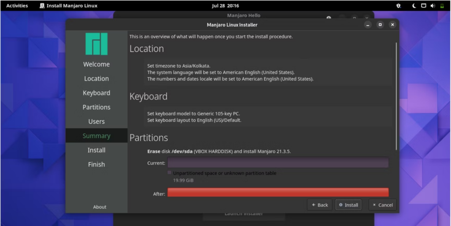This screenshot has height=226, width=451.
Task: Maximize the installer window
Action: (x=380, y=25)
